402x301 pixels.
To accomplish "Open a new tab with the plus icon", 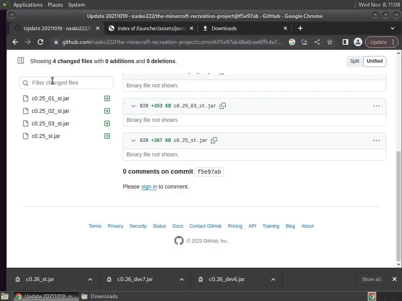I will [x=300, y=28].
